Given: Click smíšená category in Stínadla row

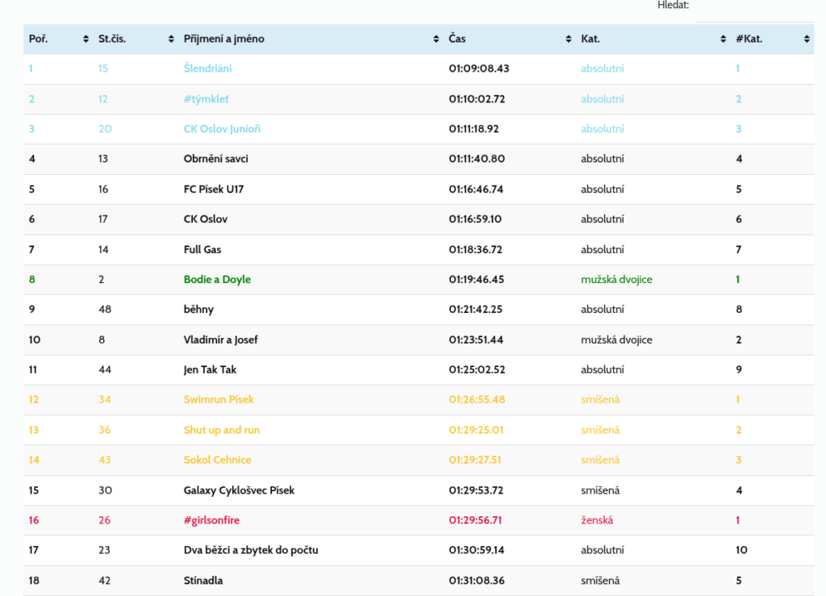Looking at the screenshot, I should click(600, 581).
